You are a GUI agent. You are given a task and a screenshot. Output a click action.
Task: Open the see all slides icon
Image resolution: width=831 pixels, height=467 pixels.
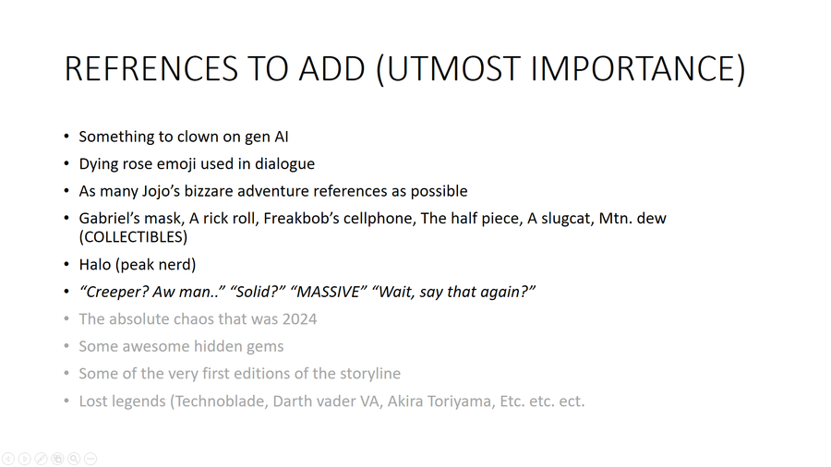coord(58,459)
